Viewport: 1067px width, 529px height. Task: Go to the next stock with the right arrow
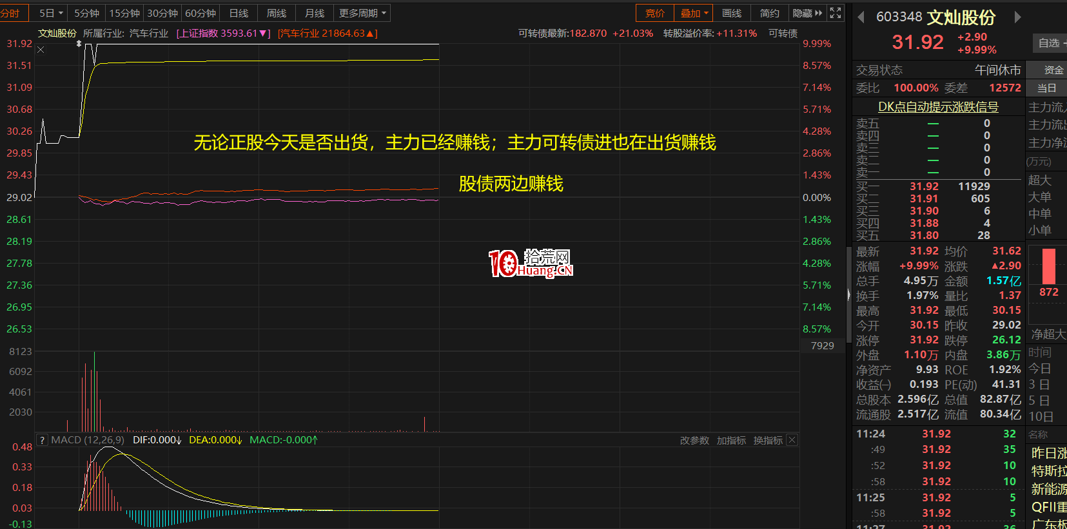point(1018,17)
